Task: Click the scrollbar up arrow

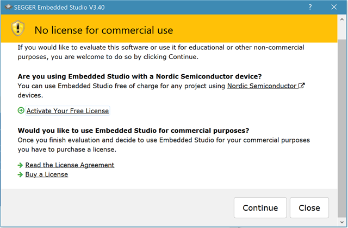Action: [x=342, y=19]
